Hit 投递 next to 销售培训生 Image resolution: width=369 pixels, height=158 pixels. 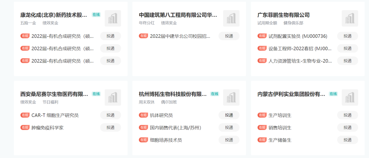tap(347, 128)
